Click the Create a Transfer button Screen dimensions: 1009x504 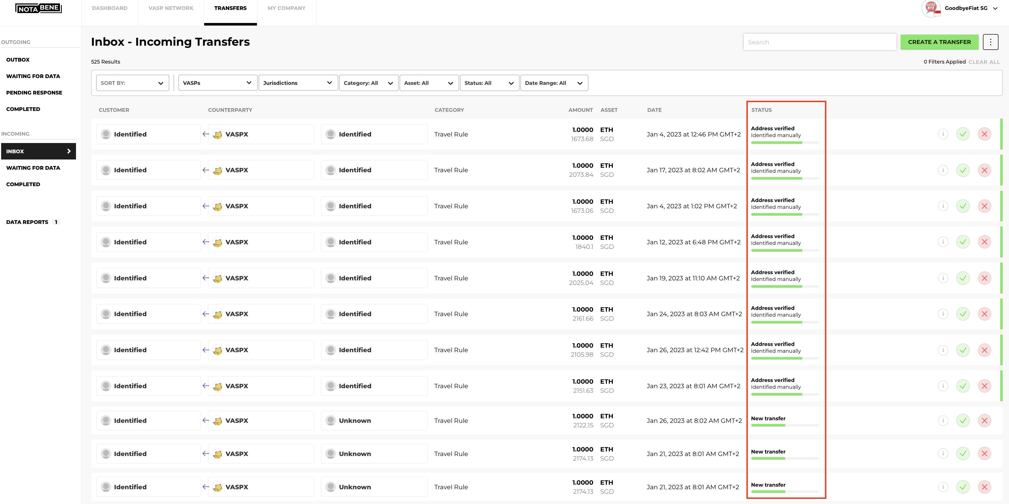939,42
